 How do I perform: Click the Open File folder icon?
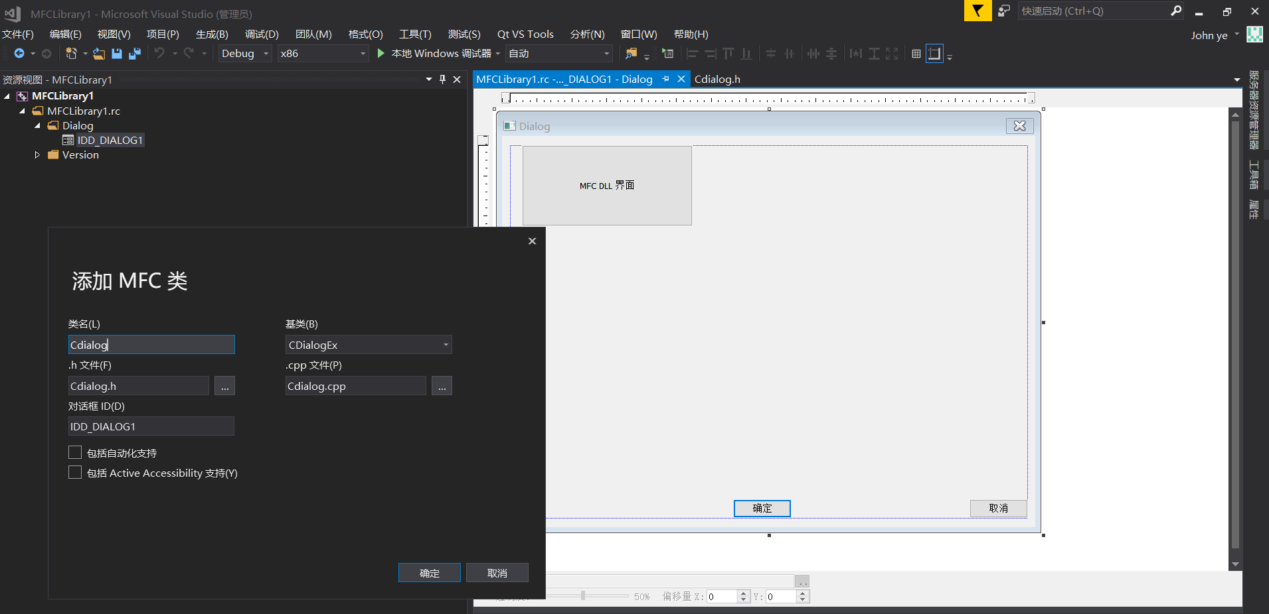(x=99, y=54)
